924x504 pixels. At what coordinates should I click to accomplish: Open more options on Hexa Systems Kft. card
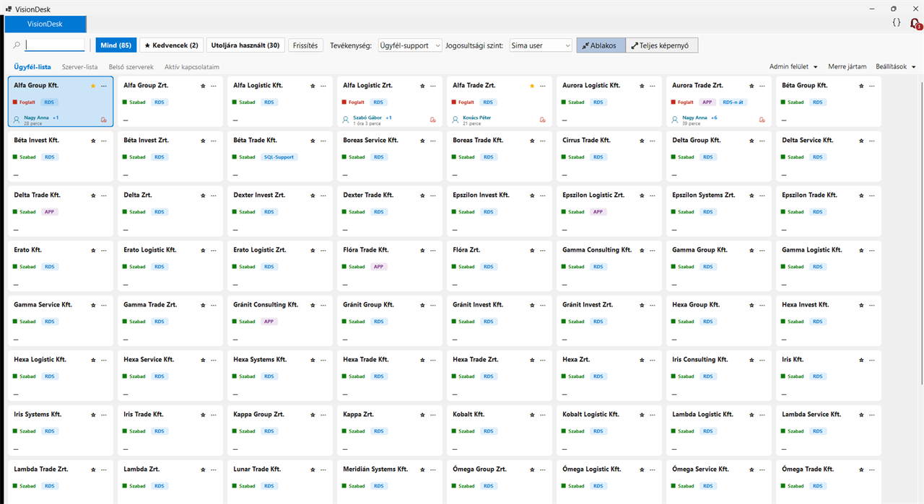coord(323,360)
